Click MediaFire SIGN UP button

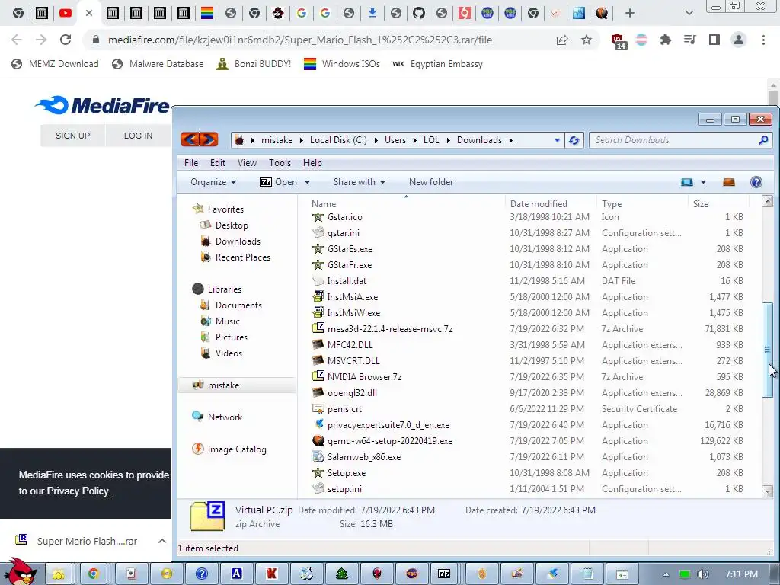point(72,136)
